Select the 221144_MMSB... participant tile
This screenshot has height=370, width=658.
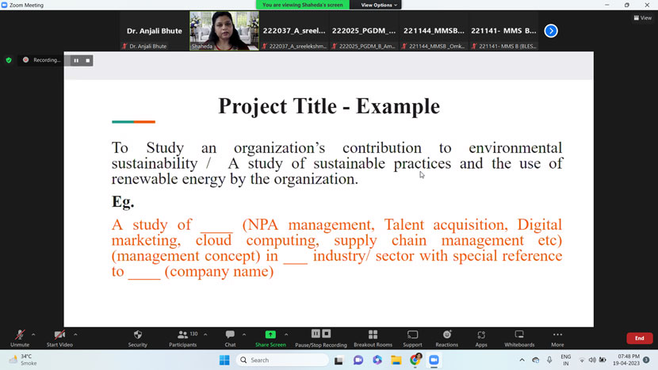coord(434,31)
